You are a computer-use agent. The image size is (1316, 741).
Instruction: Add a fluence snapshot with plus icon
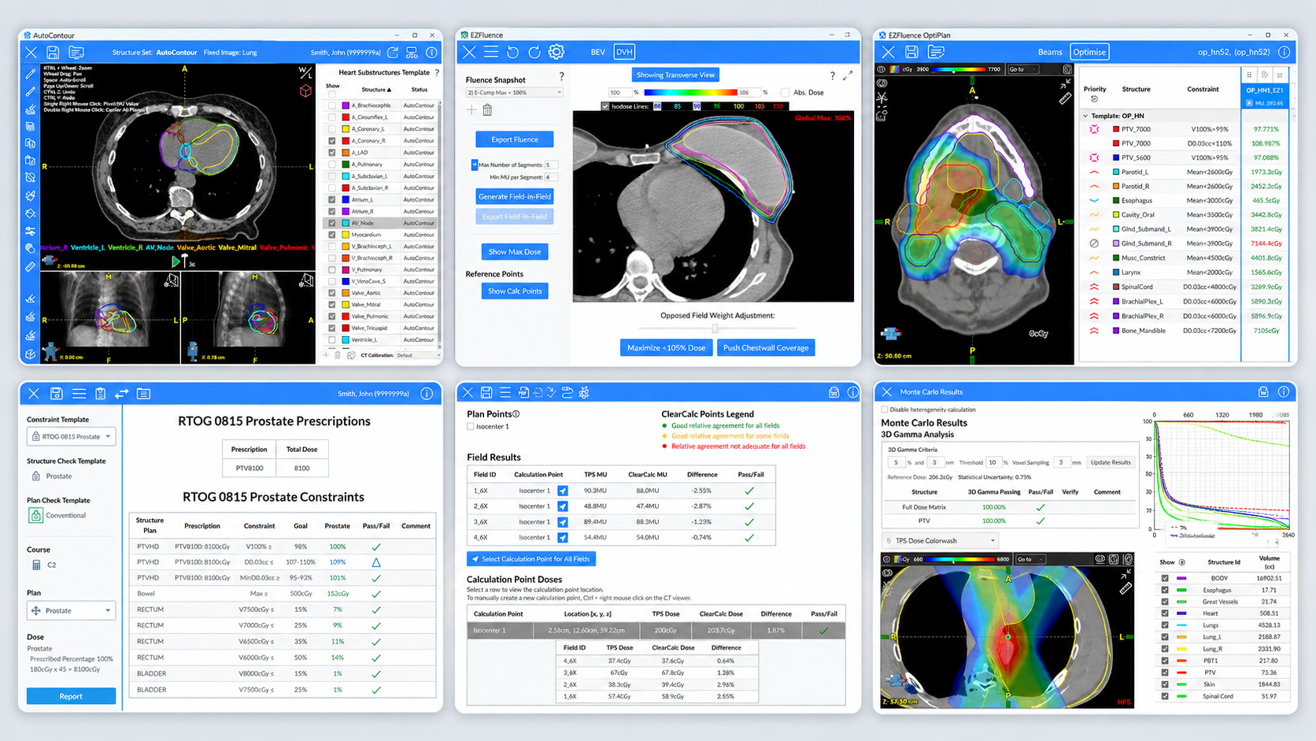point(471,110)
